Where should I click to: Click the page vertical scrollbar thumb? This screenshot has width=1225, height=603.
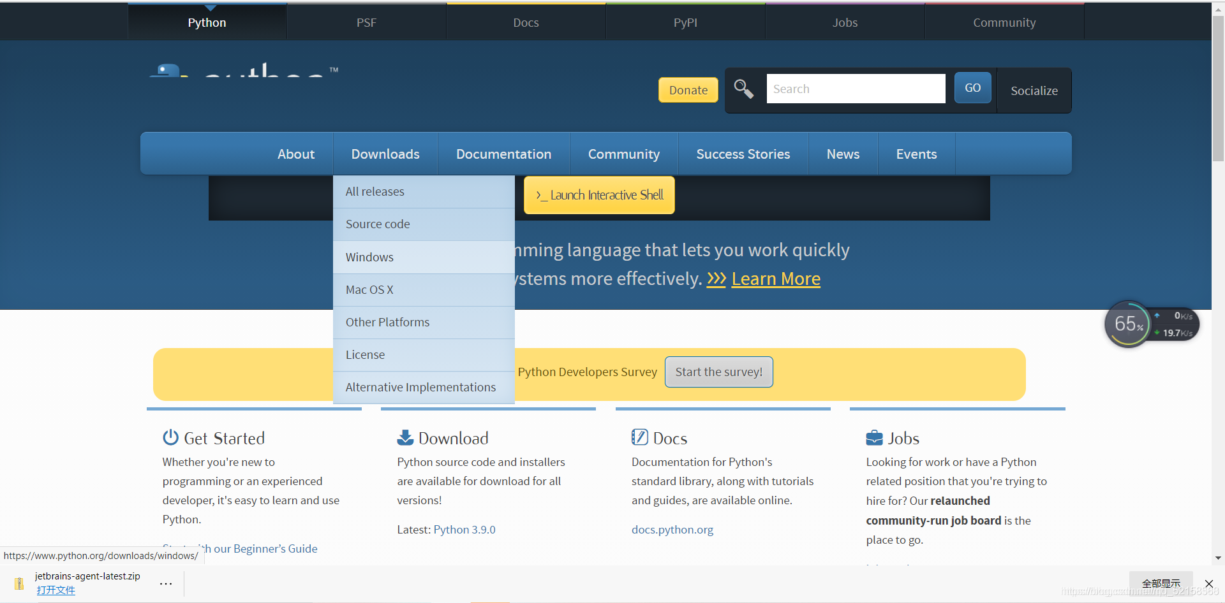pos(1218,88)
